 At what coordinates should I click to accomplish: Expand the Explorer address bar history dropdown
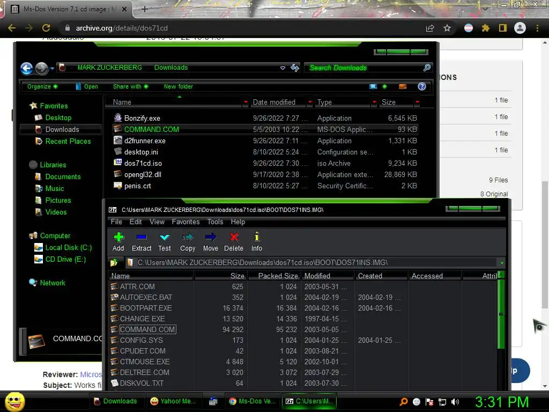[283, 68]
